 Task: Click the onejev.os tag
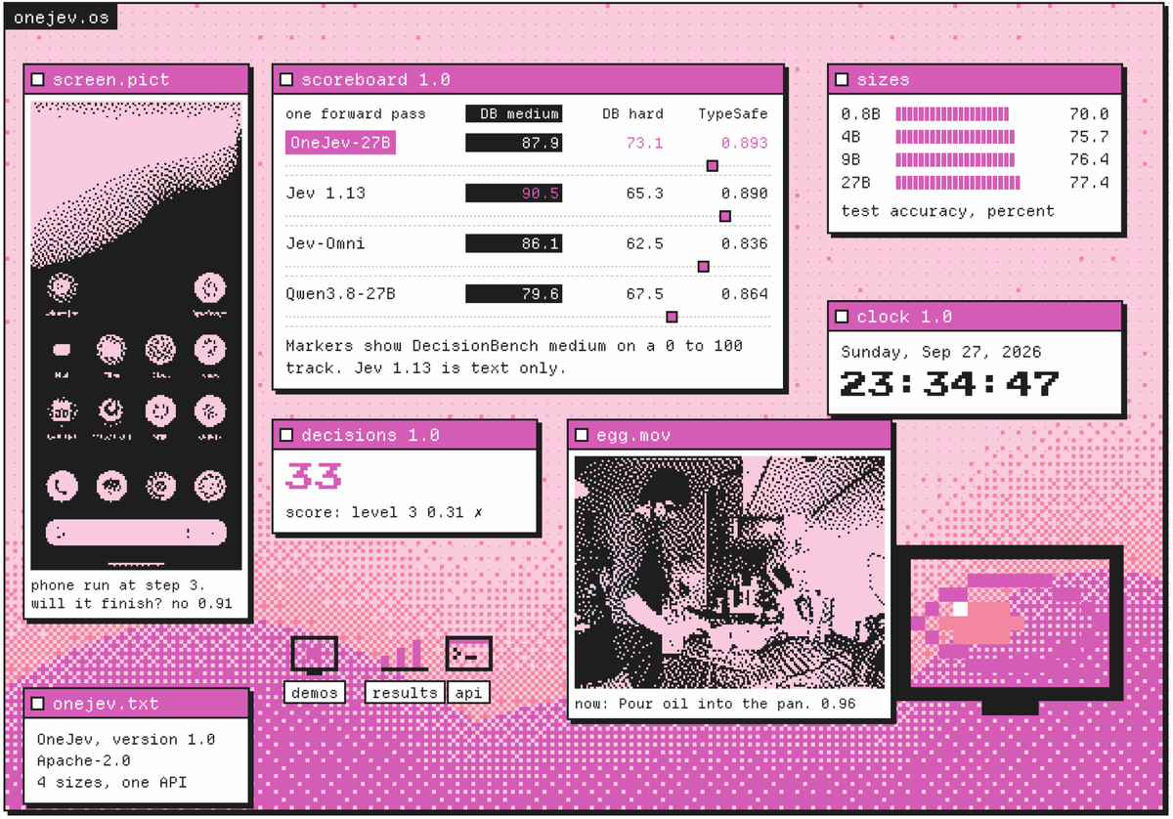pyautogui.click(x=61, y=18)
